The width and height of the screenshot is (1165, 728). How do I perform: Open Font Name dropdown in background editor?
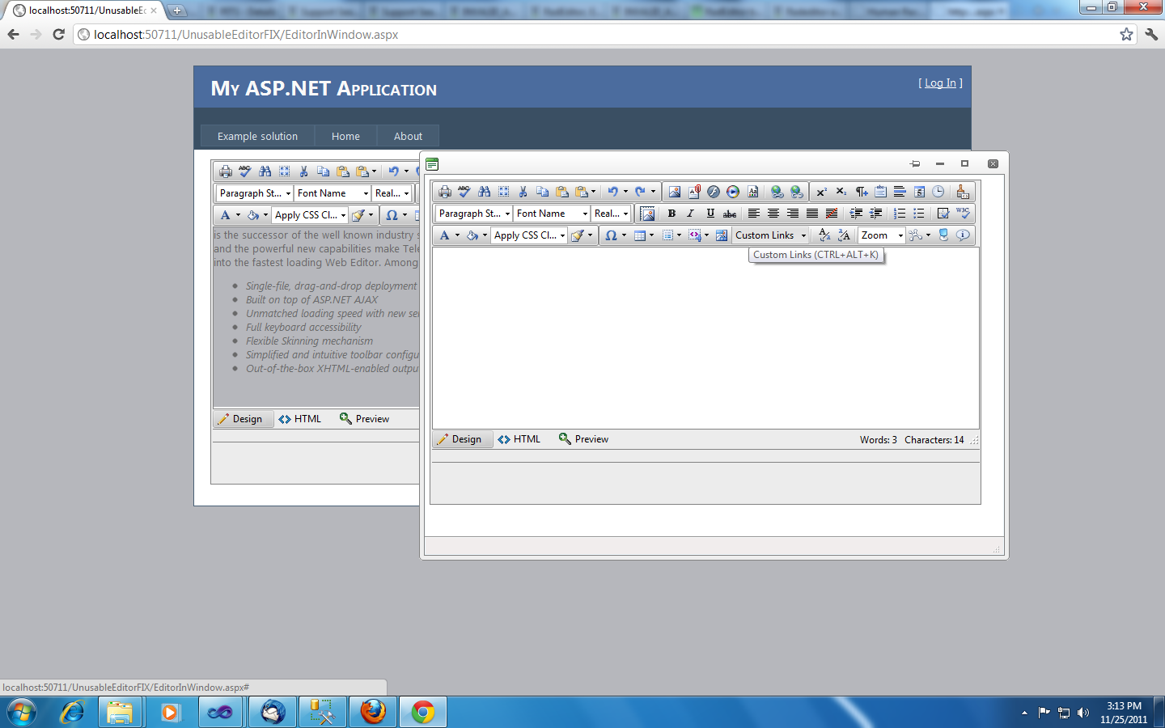click(x=333, y=193)
